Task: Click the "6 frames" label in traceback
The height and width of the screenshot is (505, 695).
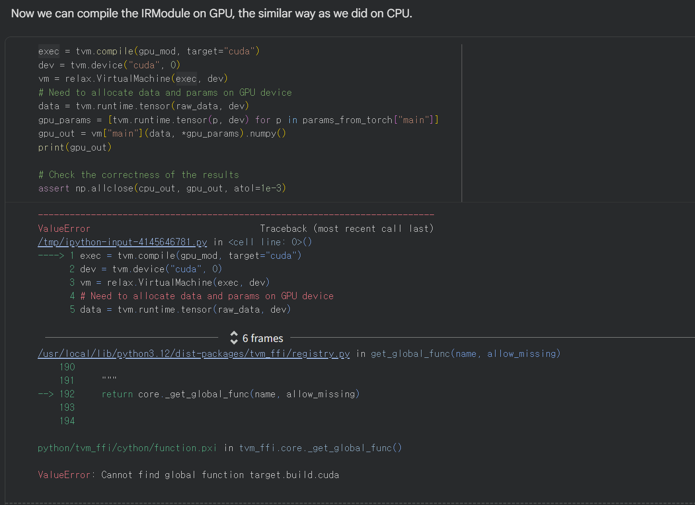Action: (x=262, y=339)
